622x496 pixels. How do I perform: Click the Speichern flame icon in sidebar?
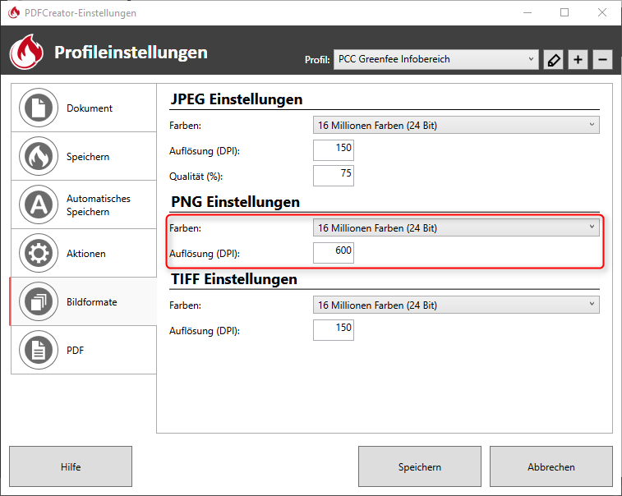pyautogui.click(x=38, y=157)
